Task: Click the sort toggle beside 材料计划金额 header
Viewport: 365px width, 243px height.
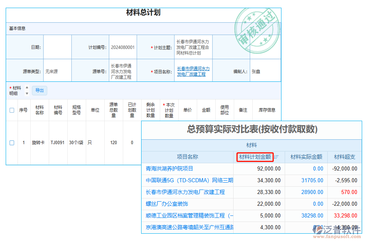Action: (x=276, y=157)
